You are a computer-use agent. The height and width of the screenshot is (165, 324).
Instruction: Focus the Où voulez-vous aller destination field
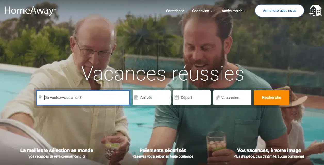coord(83,98)
